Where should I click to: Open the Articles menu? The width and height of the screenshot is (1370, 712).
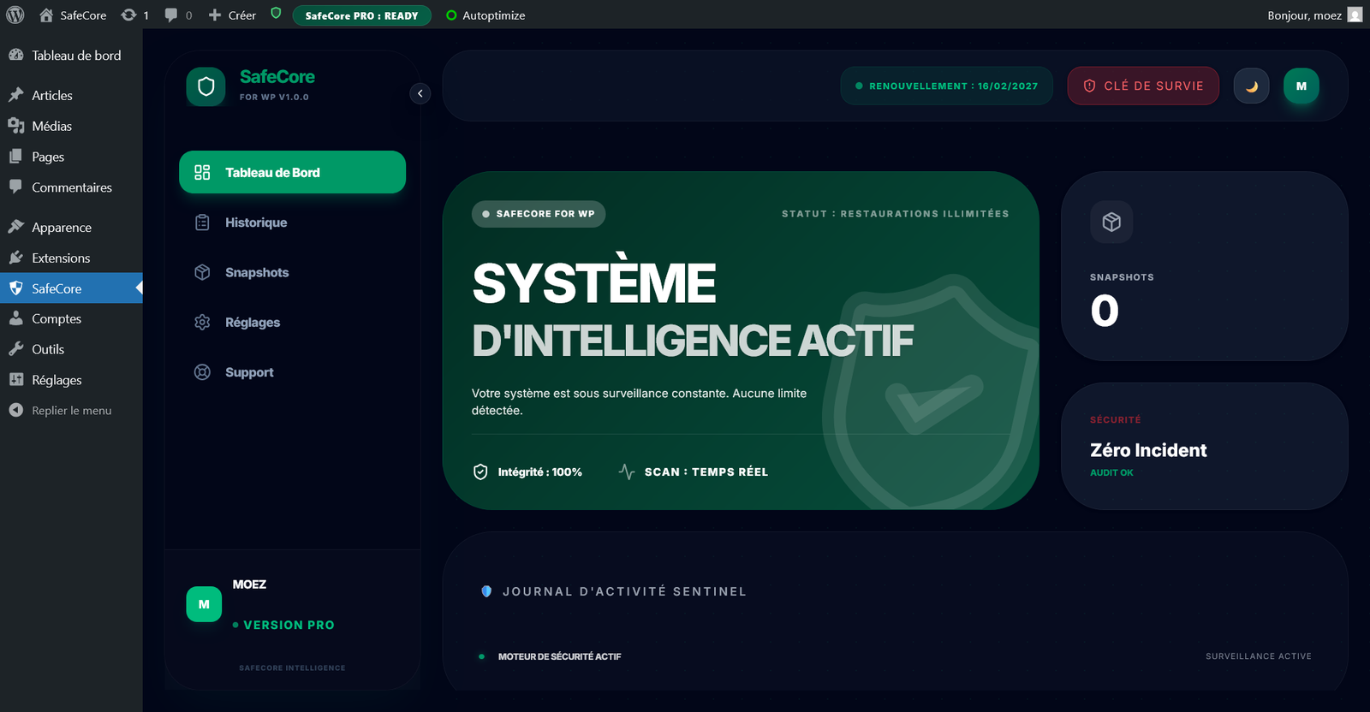pos(71,95)
